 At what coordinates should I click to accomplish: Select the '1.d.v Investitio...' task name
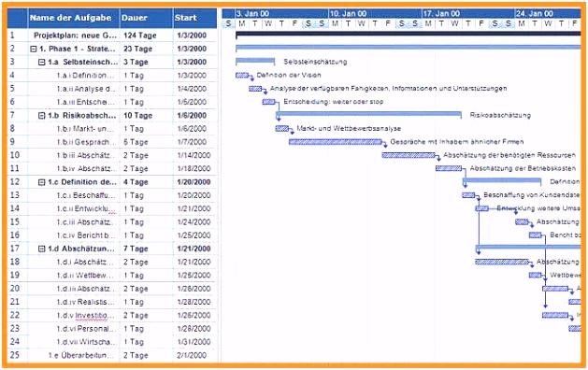pos(85,315)
